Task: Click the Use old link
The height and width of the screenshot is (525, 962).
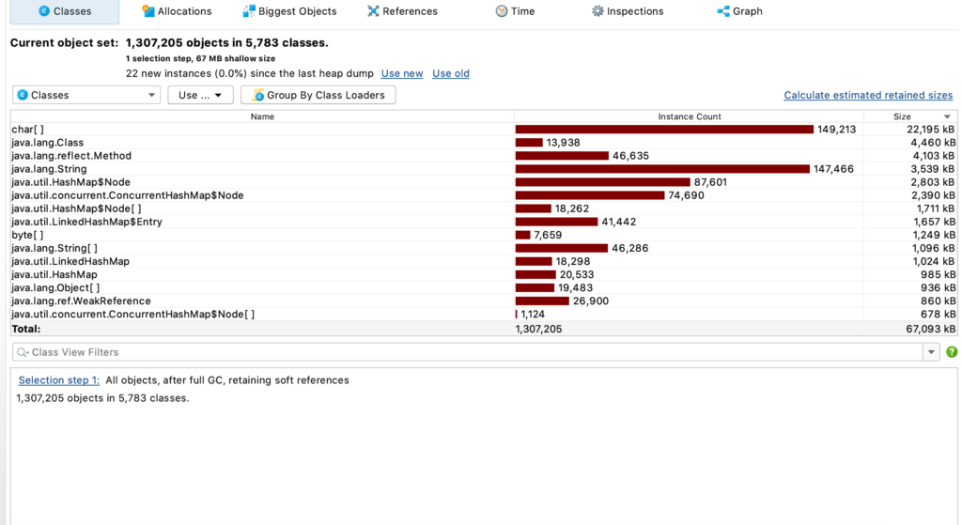Action: pos(451,73)
